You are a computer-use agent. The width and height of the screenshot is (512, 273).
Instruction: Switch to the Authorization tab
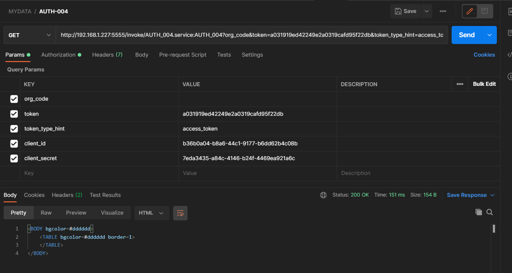tap(58, 55)
